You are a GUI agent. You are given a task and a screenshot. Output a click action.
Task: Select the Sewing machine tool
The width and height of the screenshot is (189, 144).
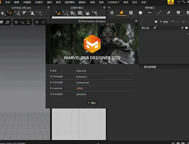[x=95, y=13]
